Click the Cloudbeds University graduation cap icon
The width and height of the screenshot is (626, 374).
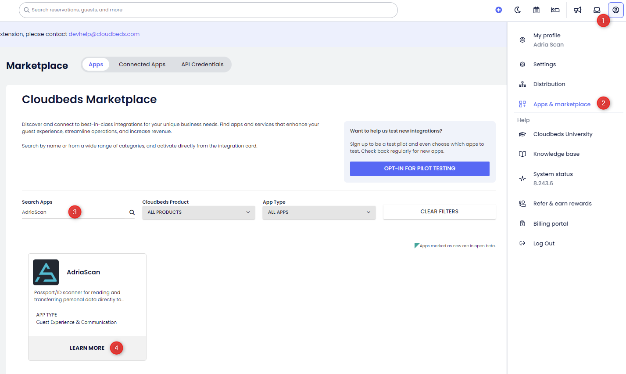[522, 134]
